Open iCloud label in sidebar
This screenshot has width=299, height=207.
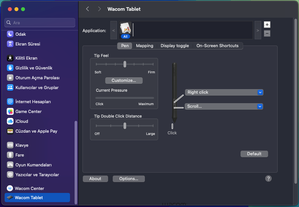(22, 121)
